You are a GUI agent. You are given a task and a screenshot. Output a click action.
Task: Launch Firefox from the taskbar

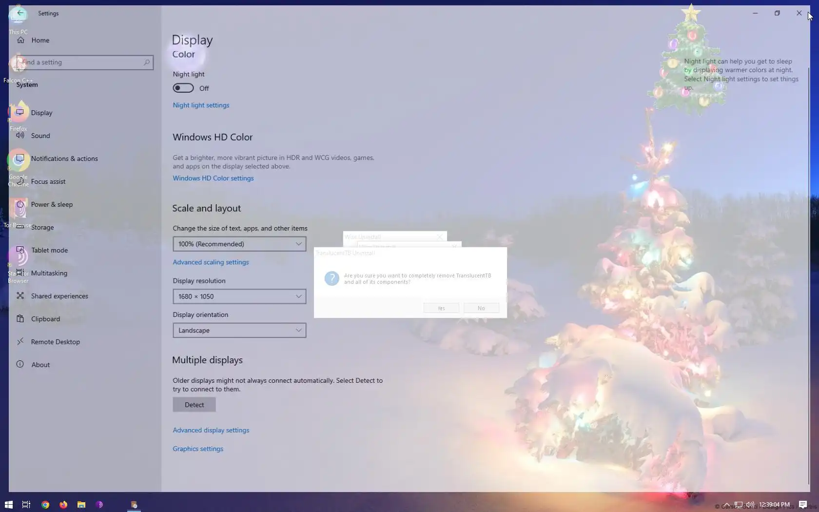click(x=63, y=505)
